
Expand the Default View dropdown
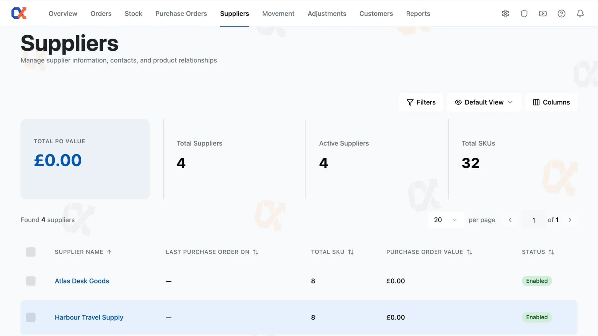coord(484,102)
